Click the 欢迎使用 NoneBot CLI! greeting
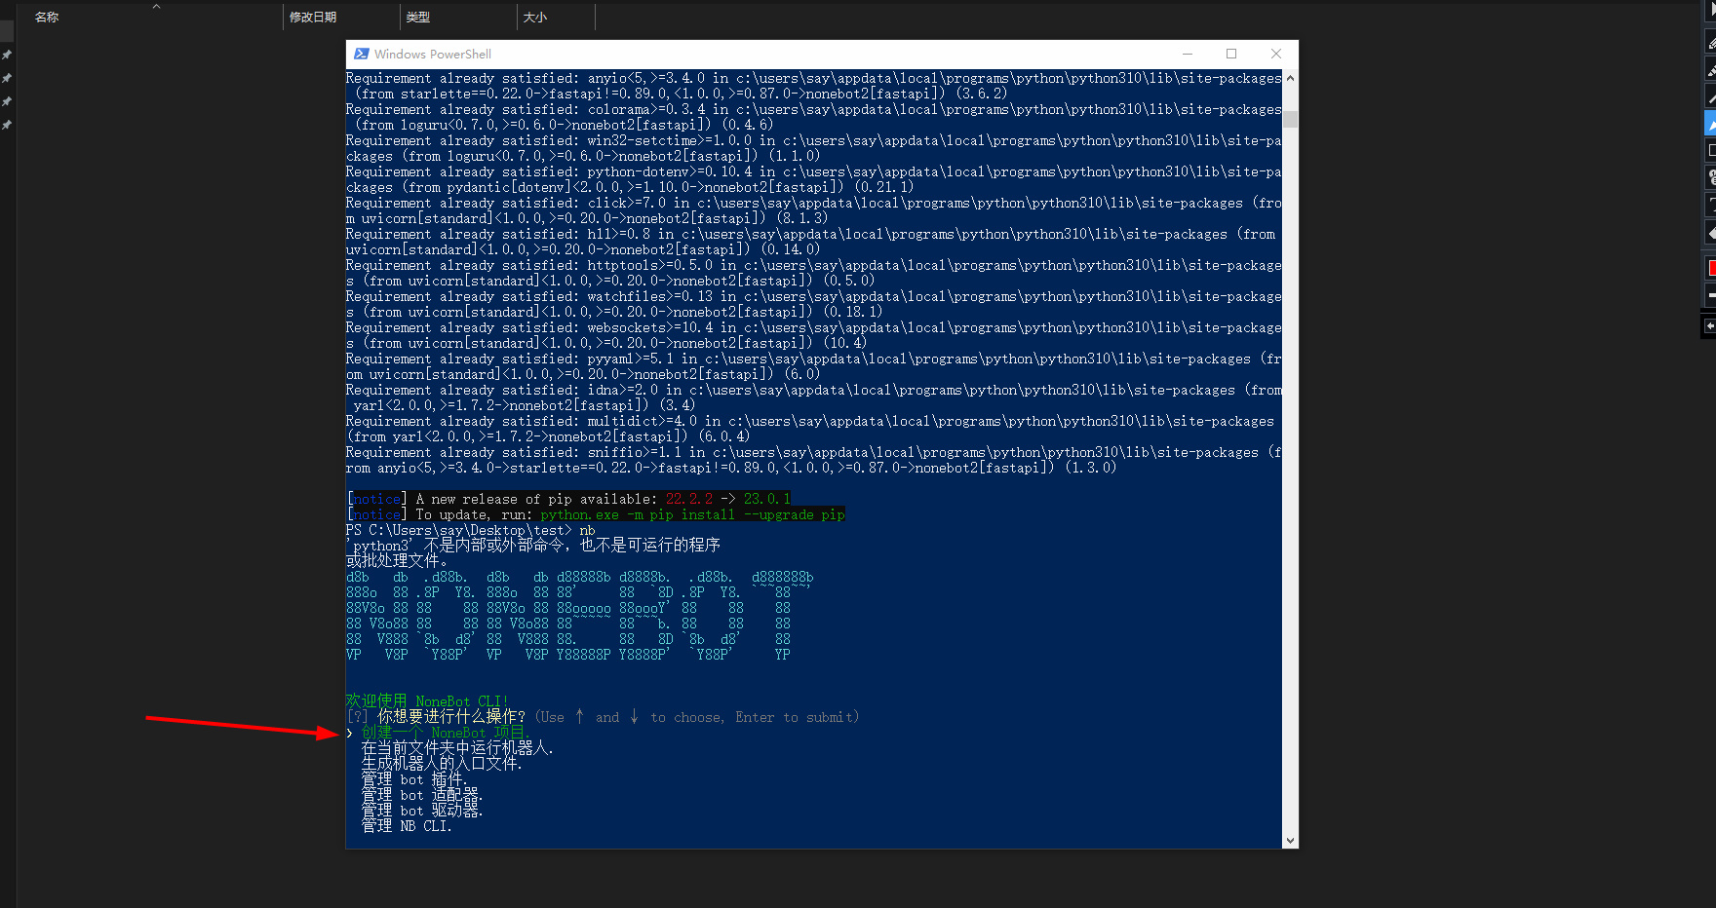 pyautogui.click(x=427, y=701)
